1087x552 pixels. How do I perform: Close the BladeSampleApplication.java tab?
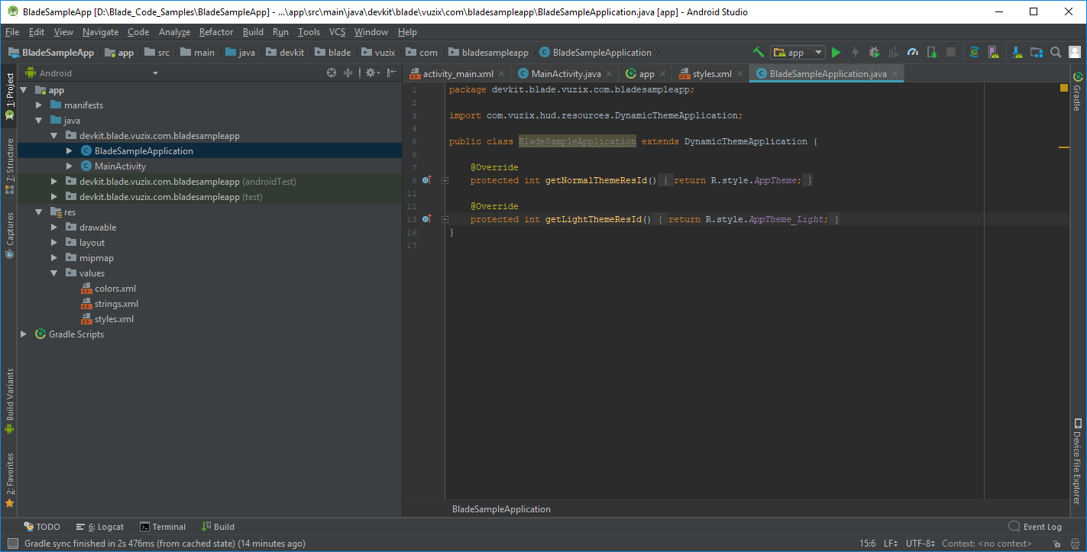(x=895, y=74)
